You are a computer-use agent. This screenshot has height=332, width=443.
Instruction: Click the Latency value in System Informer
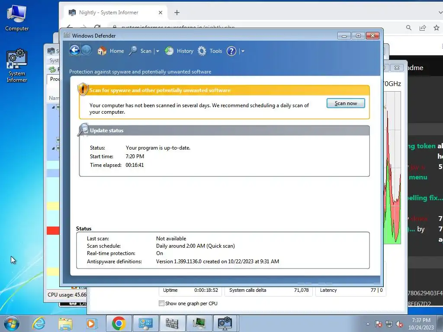(377, 290)
